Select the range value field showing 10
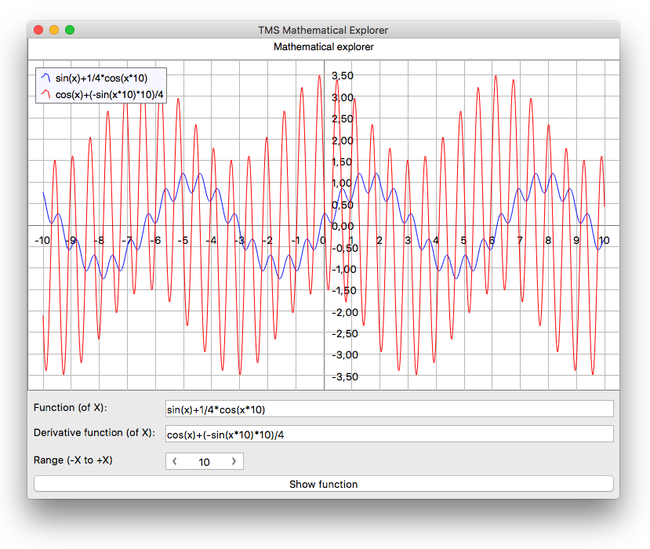 click(x=204, y=462)
